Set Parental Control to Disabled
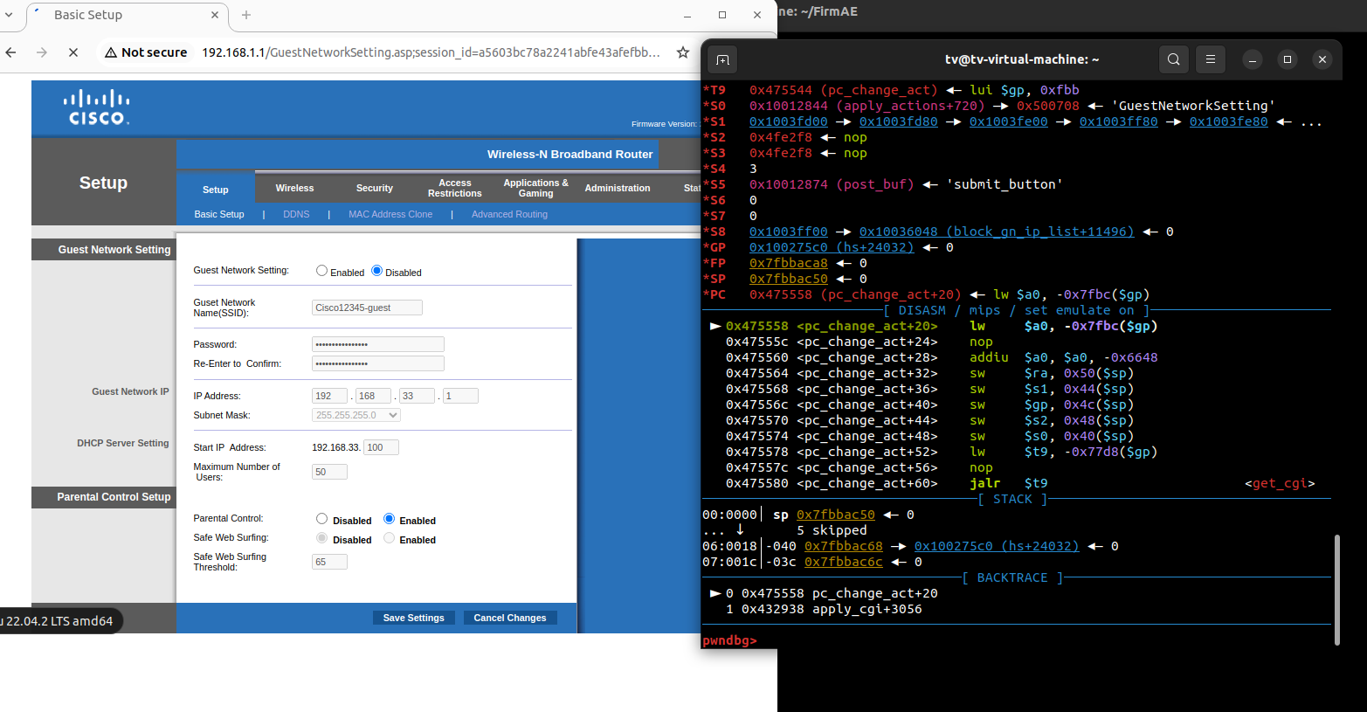Image resolution: width=1367 pixels, height=712 pixels. [321, 519]
